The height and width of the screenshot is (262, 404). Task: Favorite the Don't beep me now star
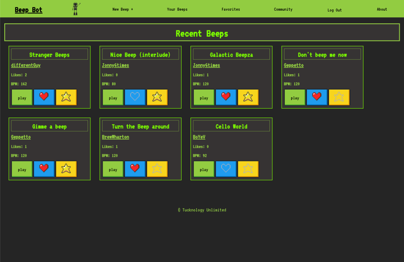click(339, 97)
